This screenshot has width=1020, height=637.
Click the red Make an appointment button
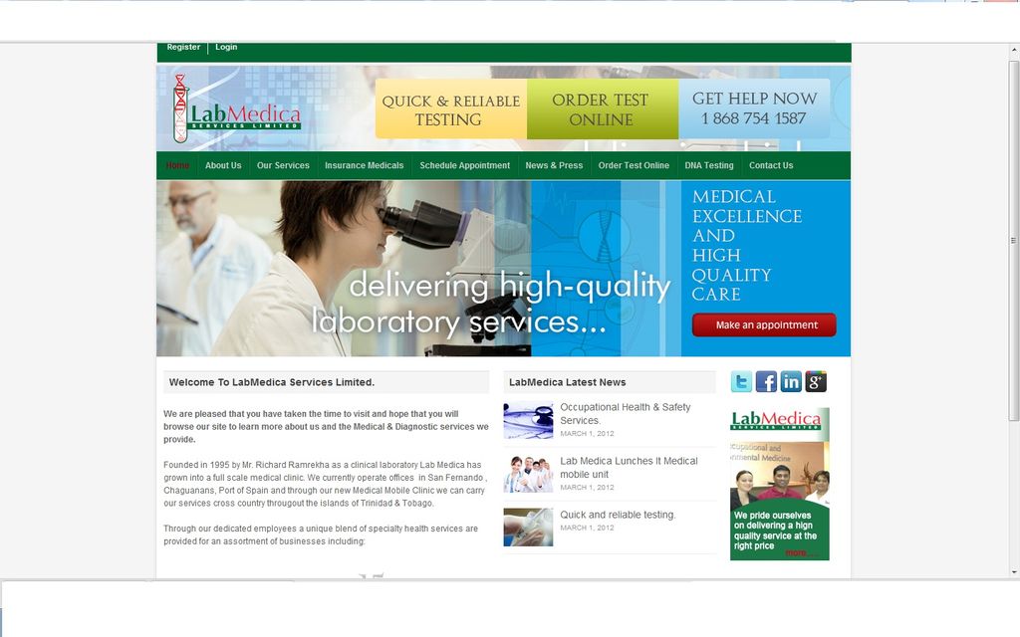click(x=764, y=325)
